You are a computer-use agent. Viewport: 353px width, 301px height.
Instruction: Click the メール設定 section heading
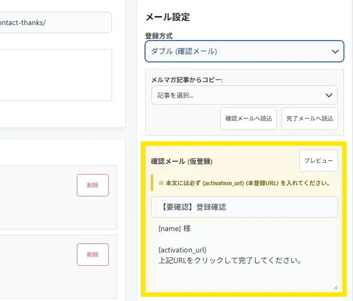(x=167, y=17)
